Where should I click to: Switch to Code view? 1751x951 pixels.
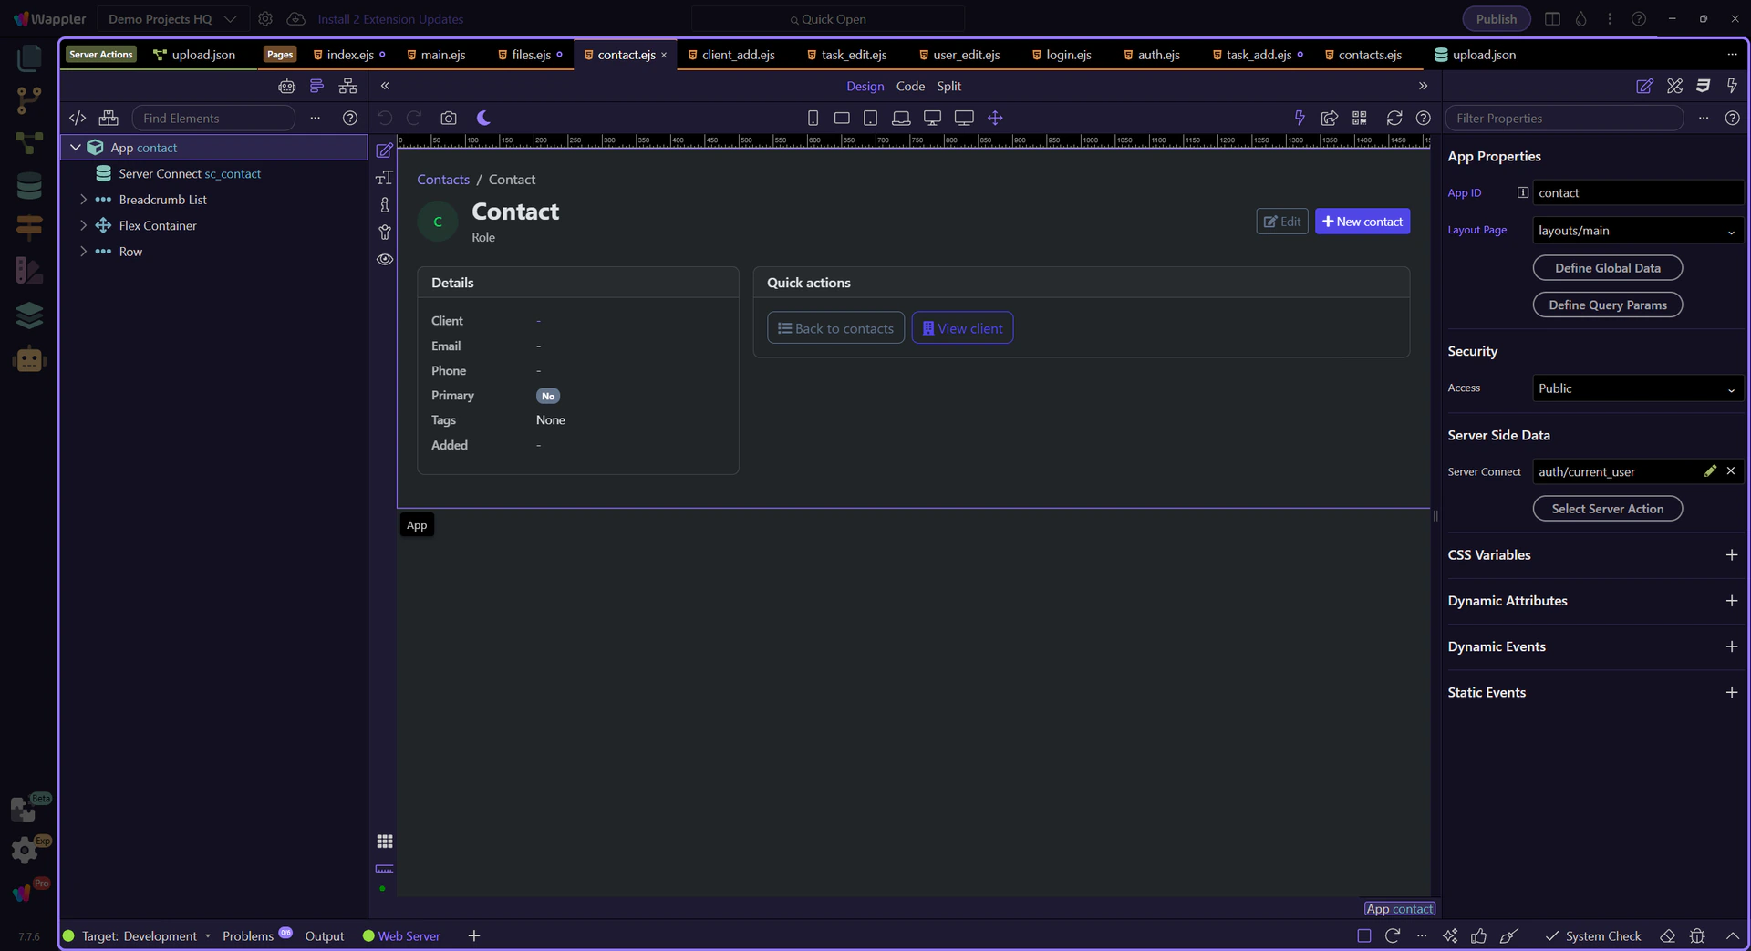[909, 86]
